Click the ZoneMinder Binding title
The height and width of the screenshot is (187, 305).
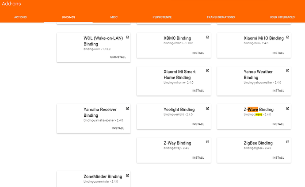point(103,176)
